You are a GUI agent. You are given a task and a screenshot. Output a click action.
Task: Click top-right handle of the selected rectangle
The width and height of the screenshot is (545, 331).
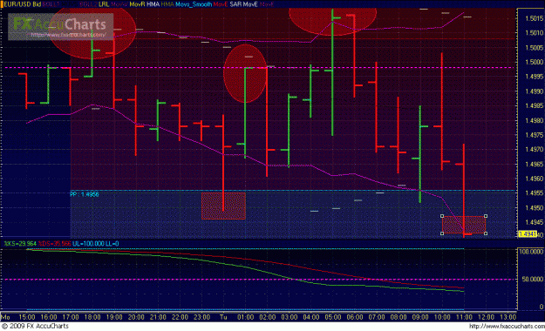pyautogui.click(x=486, y=216)
